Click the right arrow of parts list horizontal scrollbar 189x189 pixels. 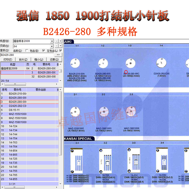pyautogui.click(x=57, y=187)
